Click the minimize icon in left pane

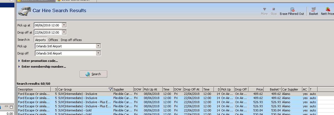click(6, 107)
